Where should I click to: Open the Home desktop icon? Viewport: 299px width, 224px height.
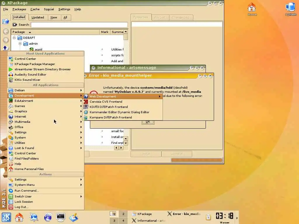click(252, 9)
